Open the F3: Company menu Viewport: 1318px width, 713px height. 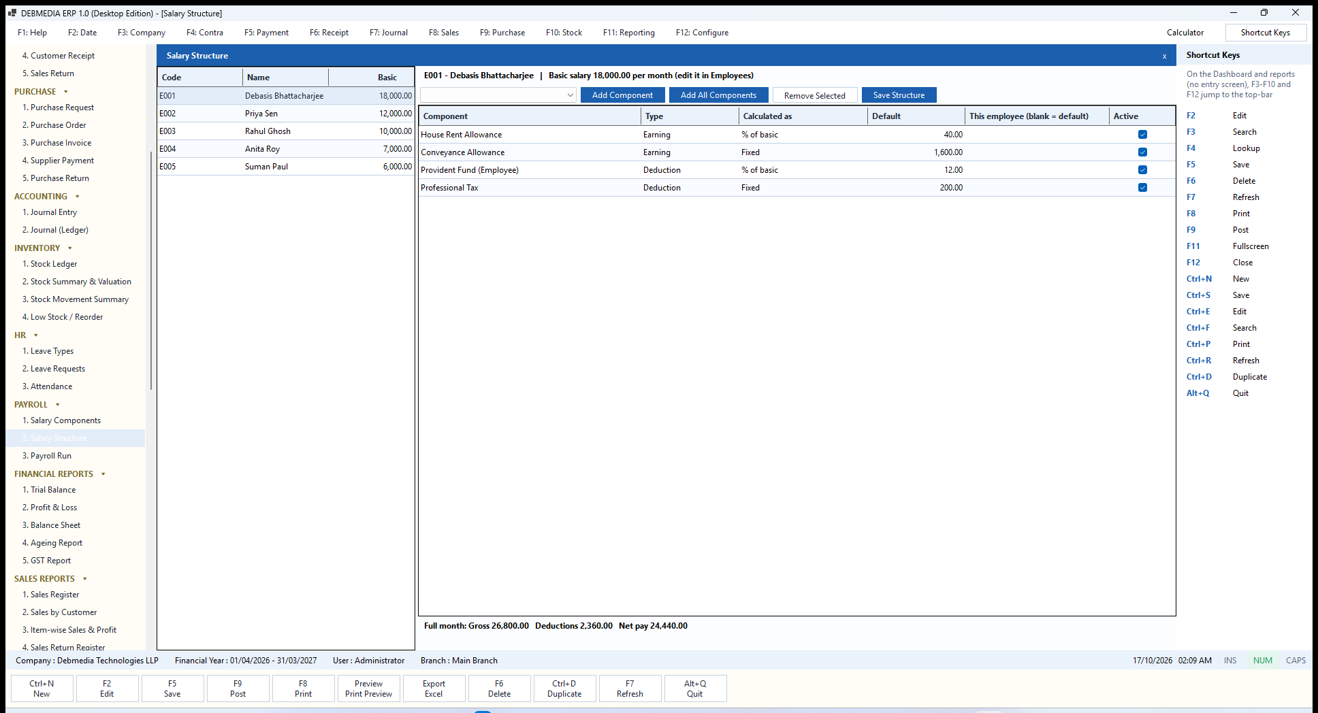click(x=142, y=33)
